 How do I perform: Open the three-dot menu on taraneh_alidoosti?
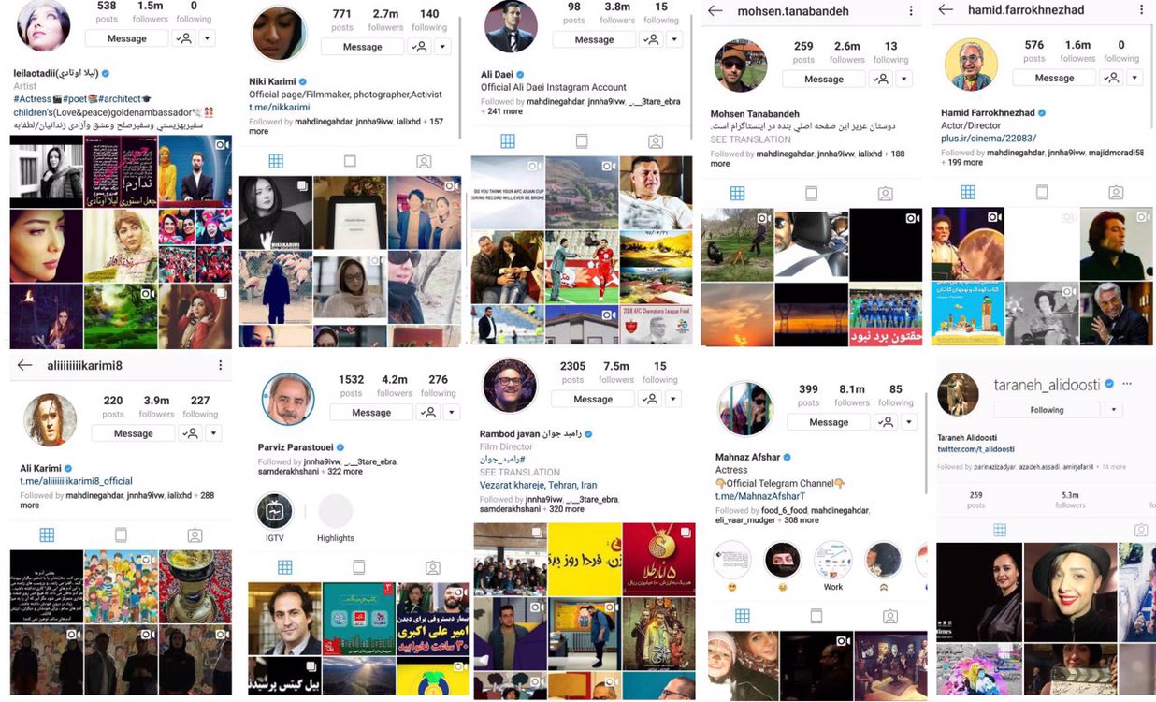(x=1127, y=384)
